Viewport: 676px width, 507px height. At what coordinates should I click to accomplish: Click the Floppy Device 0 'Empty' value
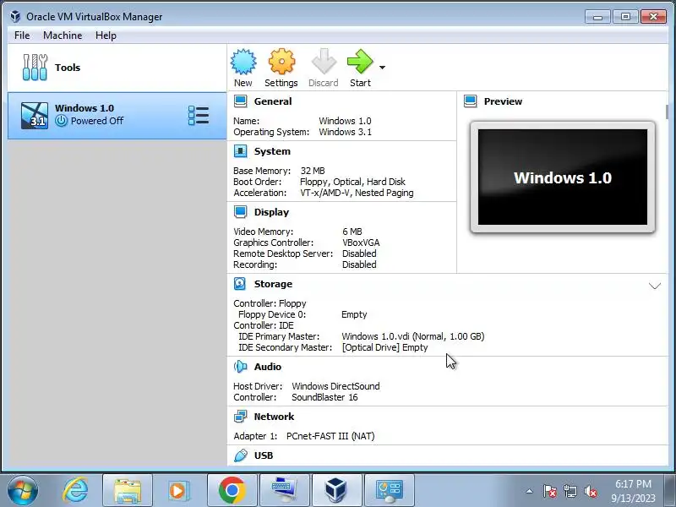click(x=354, y=314)
